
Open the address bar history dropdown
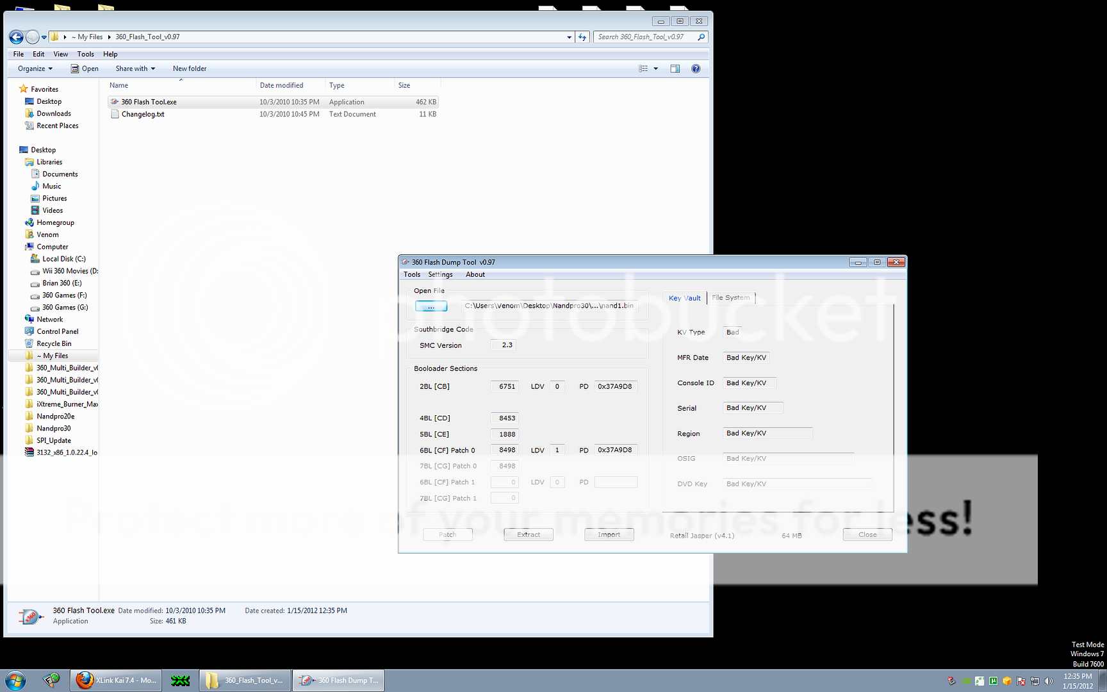click(x=569, y=37)
